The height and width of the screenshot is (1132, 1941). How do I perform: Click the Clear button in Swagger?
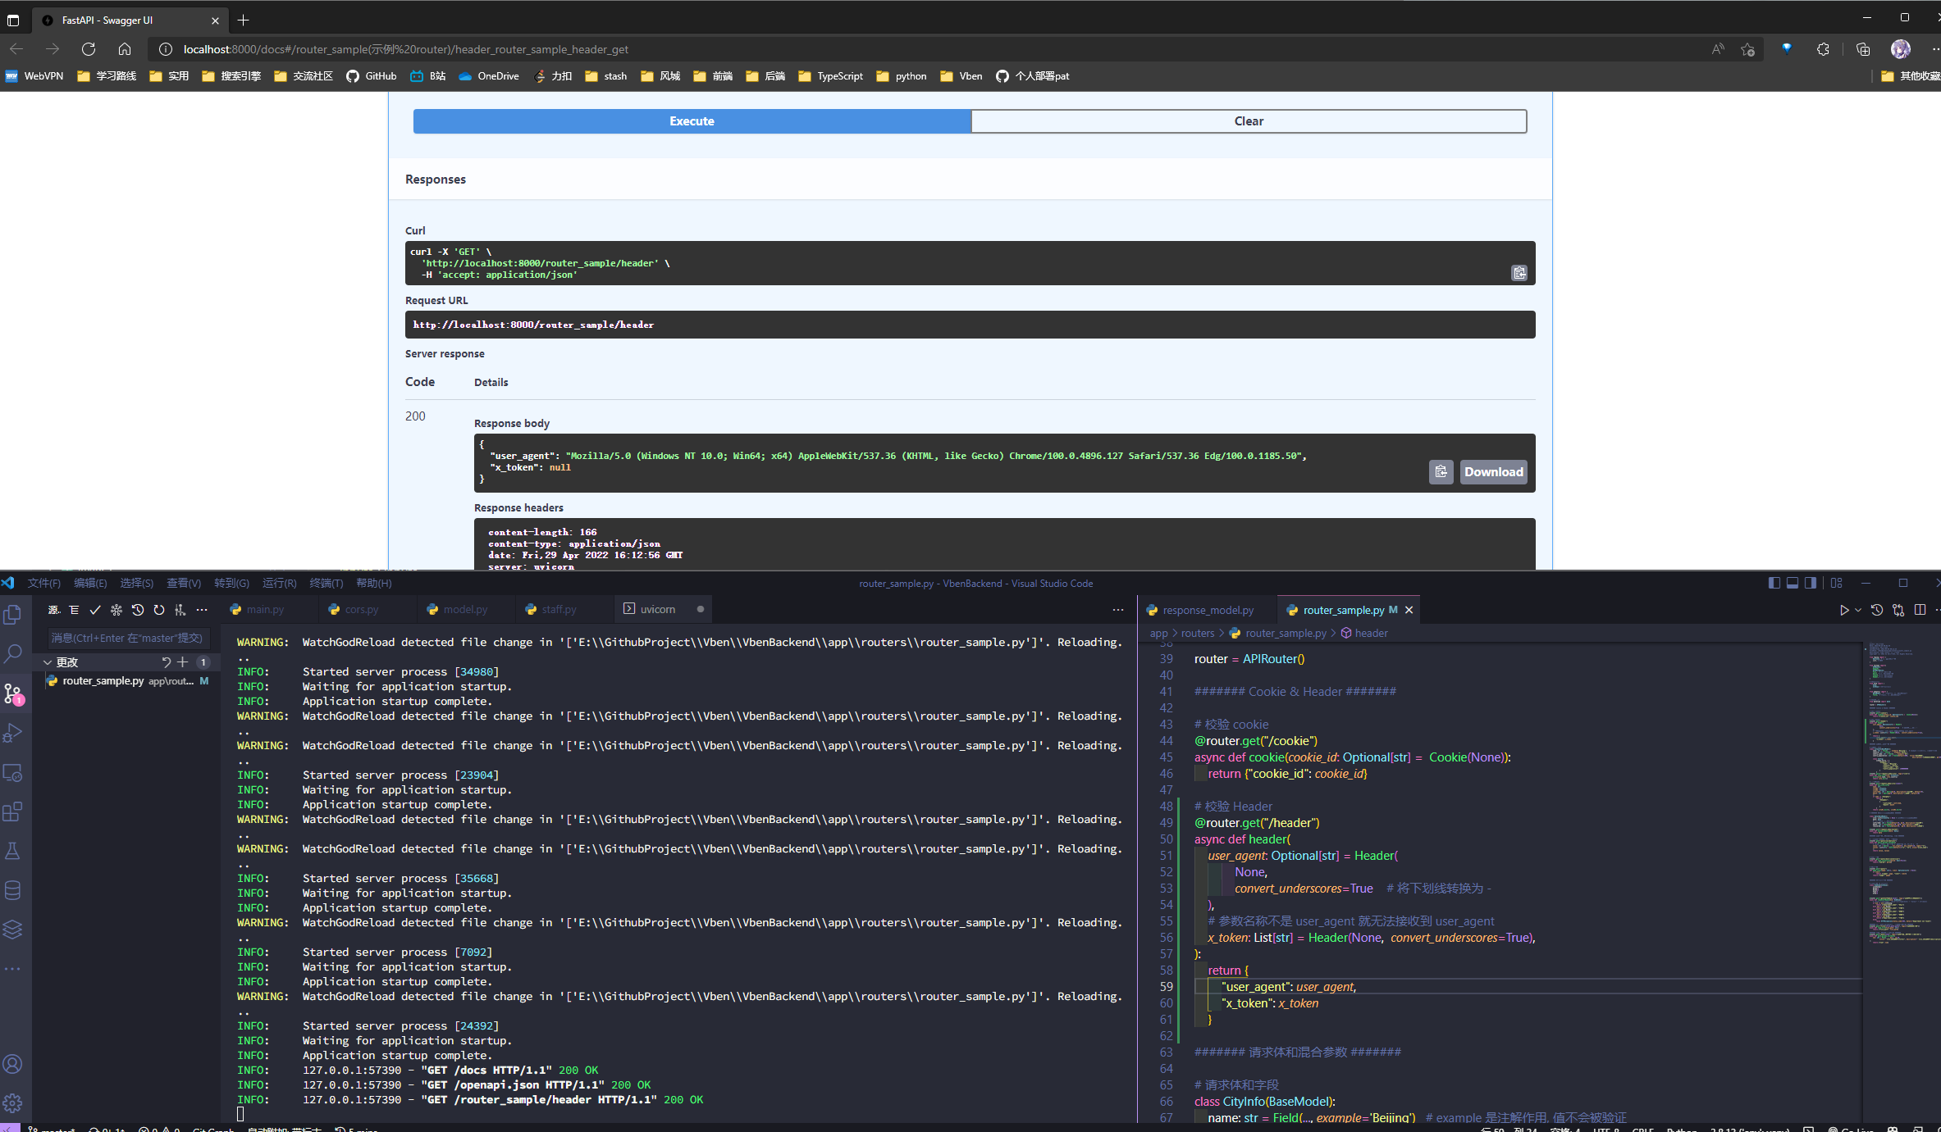[x=1249, y=121]
